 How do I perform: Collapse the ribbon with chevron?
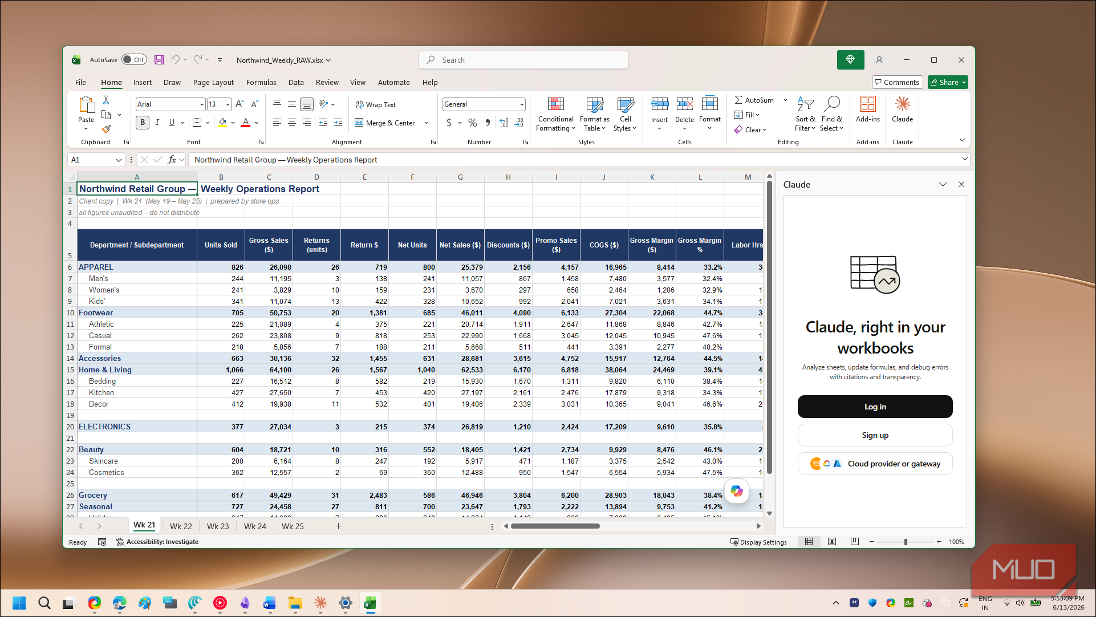[962, 140]
